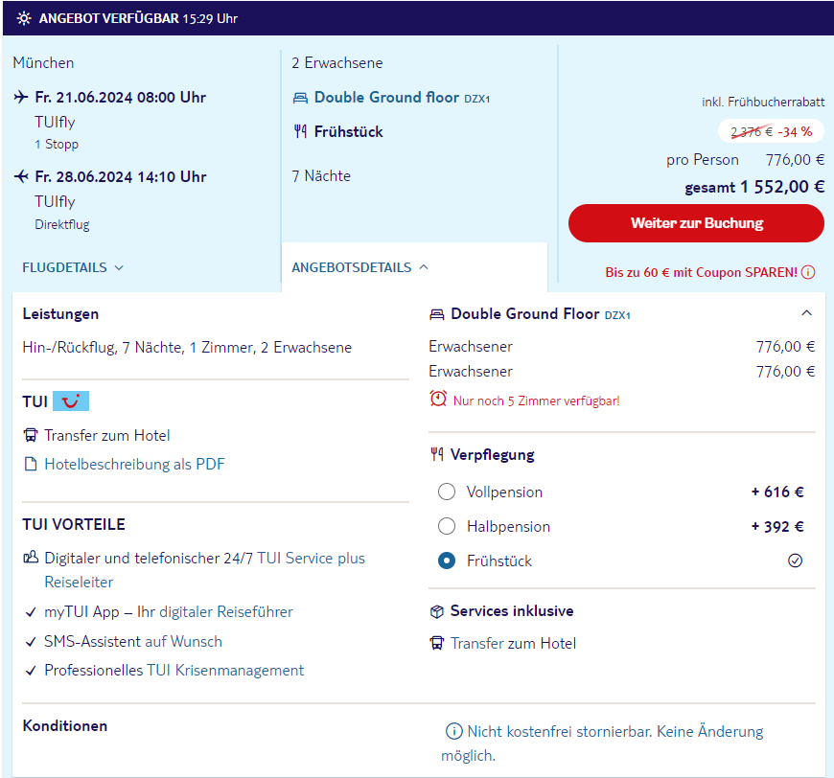Collapse the Angebotsdetails tab chevron
This screenshot has width=834, height=778.
(x=424, y=267)
